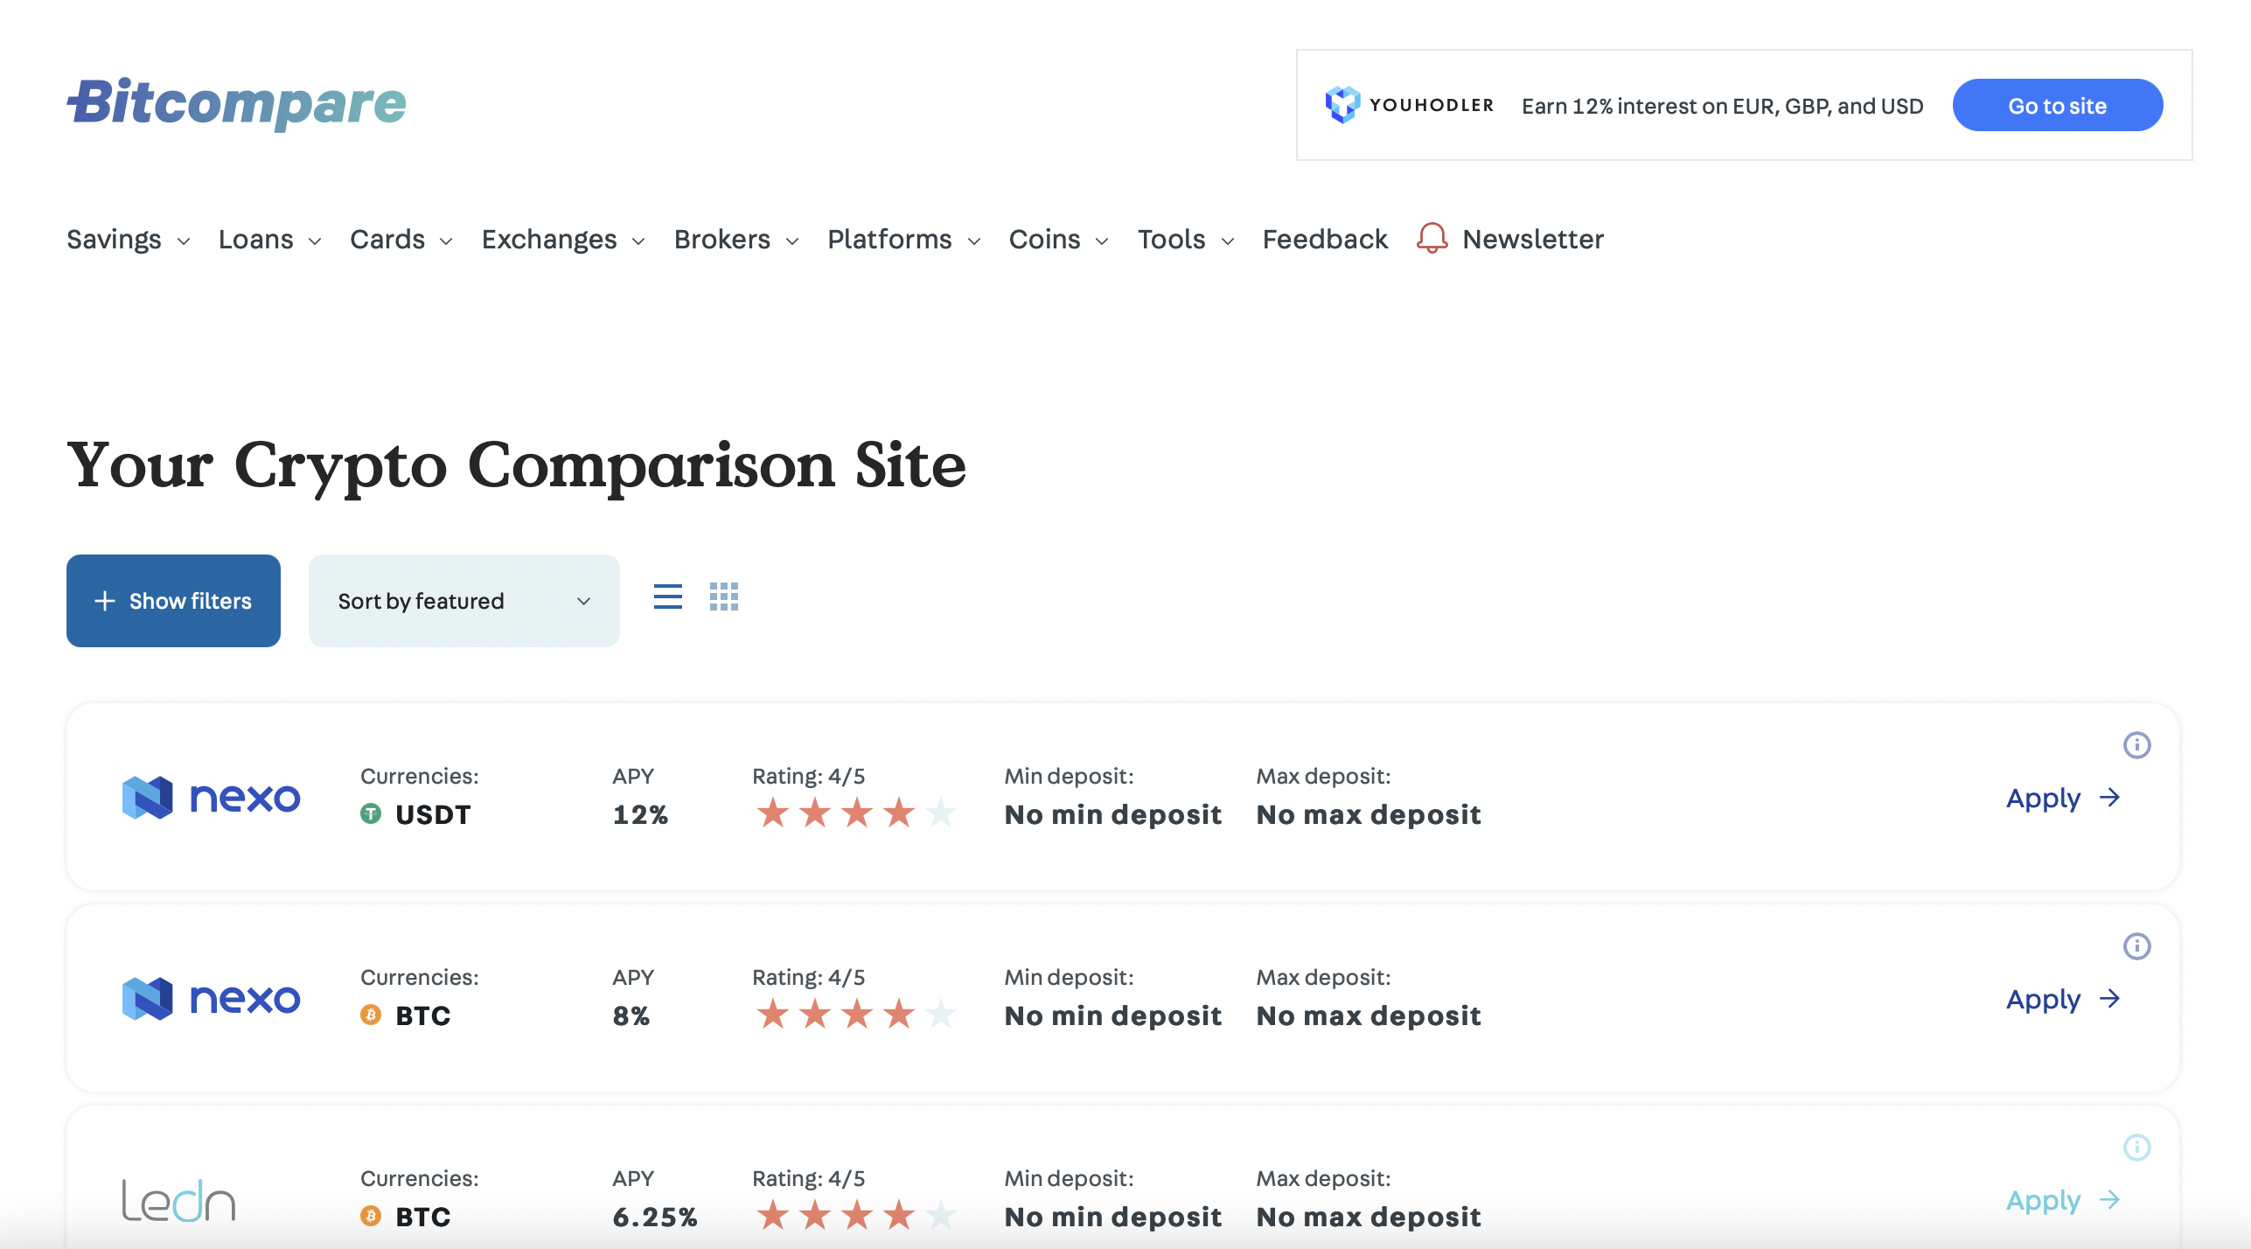Image resolution: width=2251 pixels, height=1249 pixels.
Task: Click the BTC coin icon in Nexo row
Action: 371,1015
